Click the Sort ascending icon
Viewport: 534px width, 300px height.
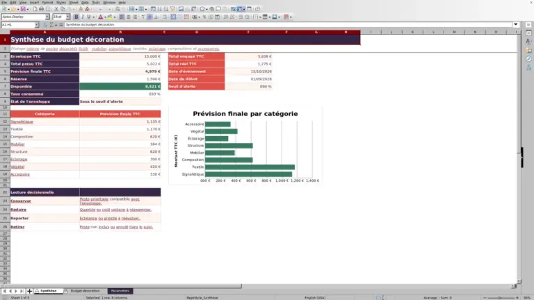160,9
